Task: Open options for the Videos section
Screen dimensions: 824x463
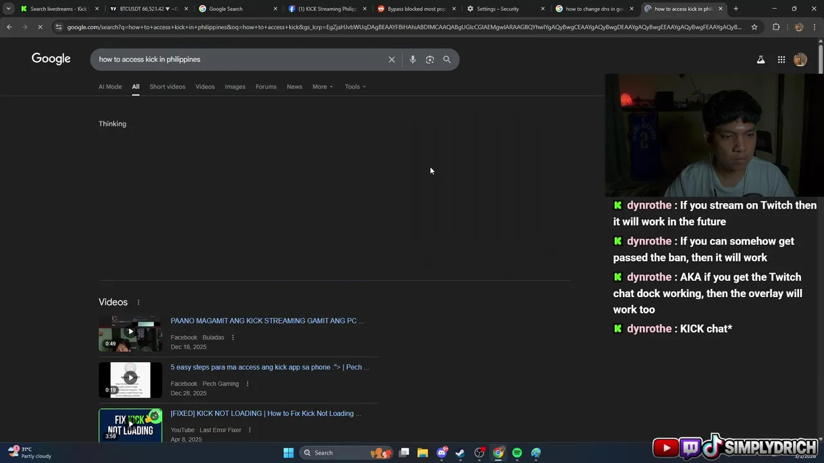Action: point(138,302)
